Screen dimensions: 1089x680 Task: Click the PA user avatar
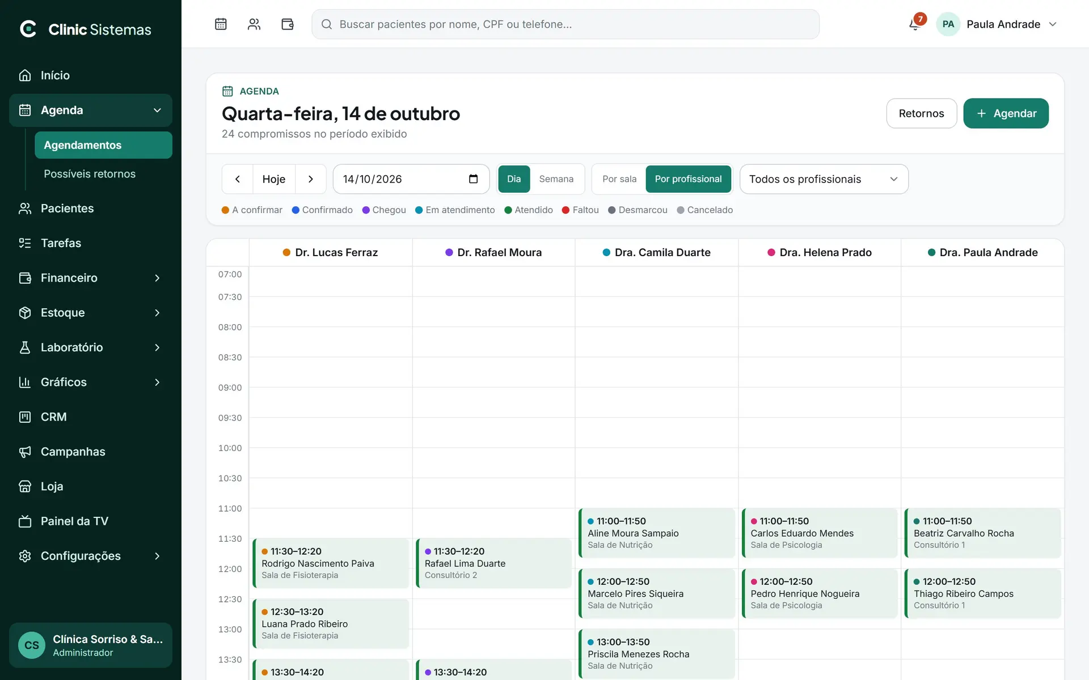tap(948, 24)
